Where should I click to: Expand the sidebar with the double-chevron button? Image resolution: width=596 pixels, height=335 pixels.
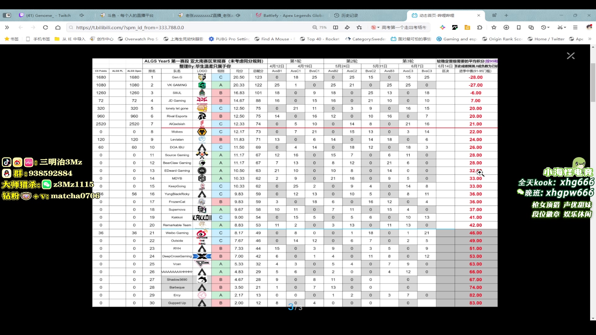tap(7, 27)
